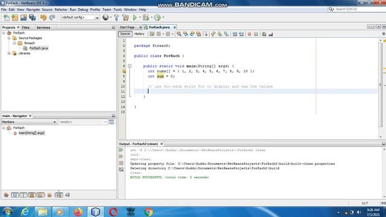The height and width of the screenshot is (217, 386).
Task: Open Google Chrome from the taskbar
Action: [148, 212]
